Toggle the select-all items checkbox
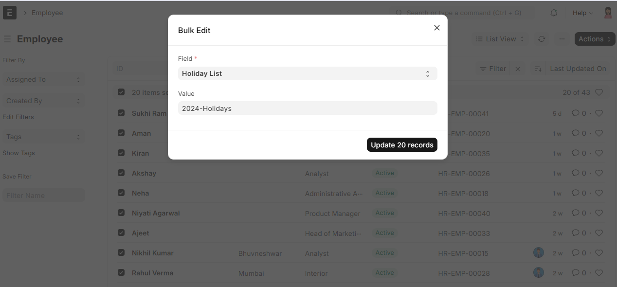This screenshot has width=617, height=287. tap(121, 92)
